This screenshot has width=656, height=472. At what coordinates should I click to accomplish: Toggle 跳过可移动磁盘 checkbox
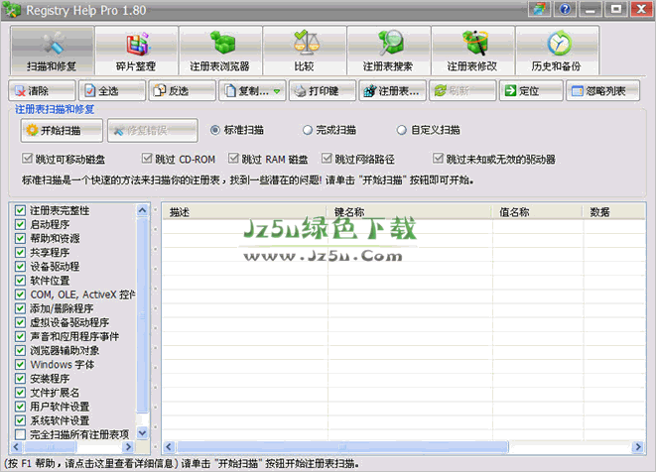coord(27,159)
